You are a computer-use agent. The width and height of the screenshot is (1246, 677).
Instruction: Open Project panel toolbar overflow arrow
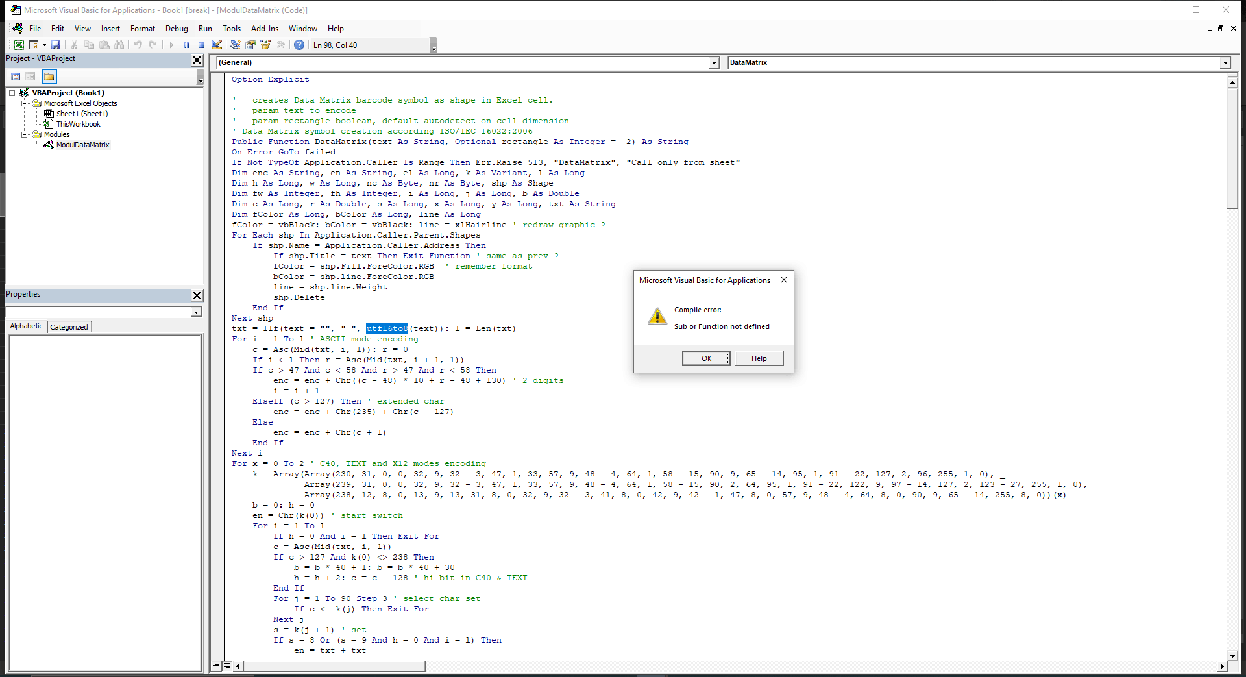[201, 77]
